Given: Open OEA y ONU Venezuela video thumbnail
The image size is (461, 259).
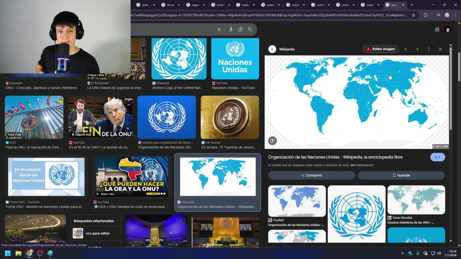Looking at the screenshot, I should (x=132, y=177).
